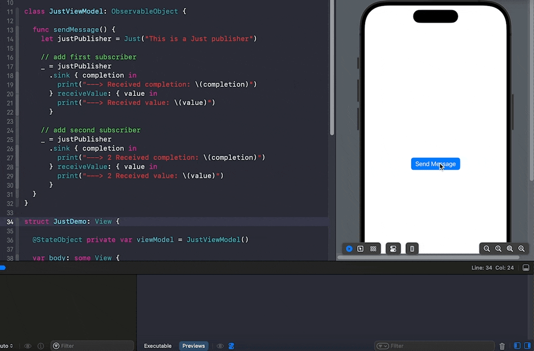Zoom preview to 100 percent
Screen dimensions: 534x351
click(498, 249)
